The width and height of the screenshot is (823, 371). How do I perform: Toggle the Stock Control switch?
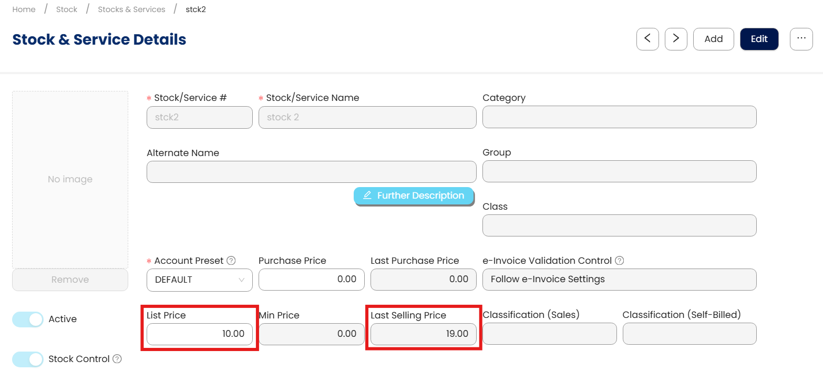pos(28,359)
